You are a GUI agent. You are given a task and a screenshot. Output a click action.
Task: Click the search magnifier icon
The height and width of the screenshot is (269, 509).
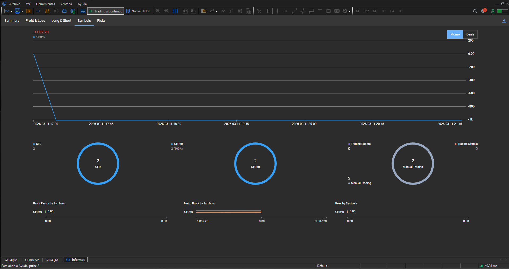[475, 11]
